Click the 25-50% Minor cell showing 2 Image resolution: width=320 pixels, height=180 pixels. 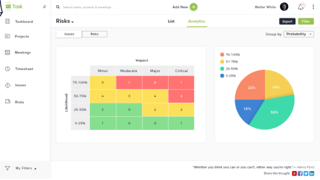point(103,109)
